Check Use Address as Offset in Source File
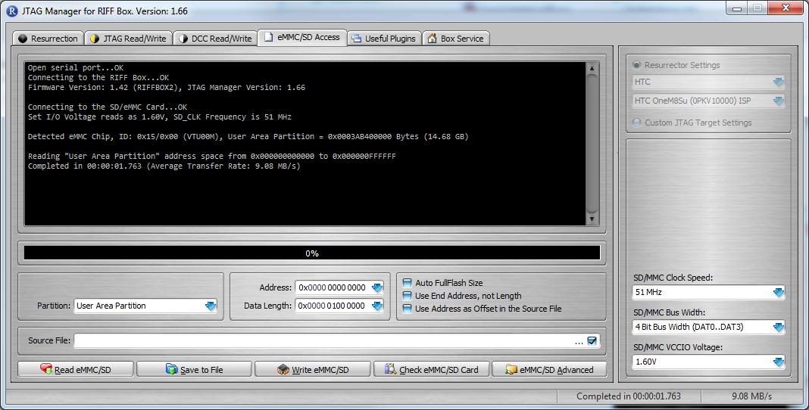 point(408,309)
